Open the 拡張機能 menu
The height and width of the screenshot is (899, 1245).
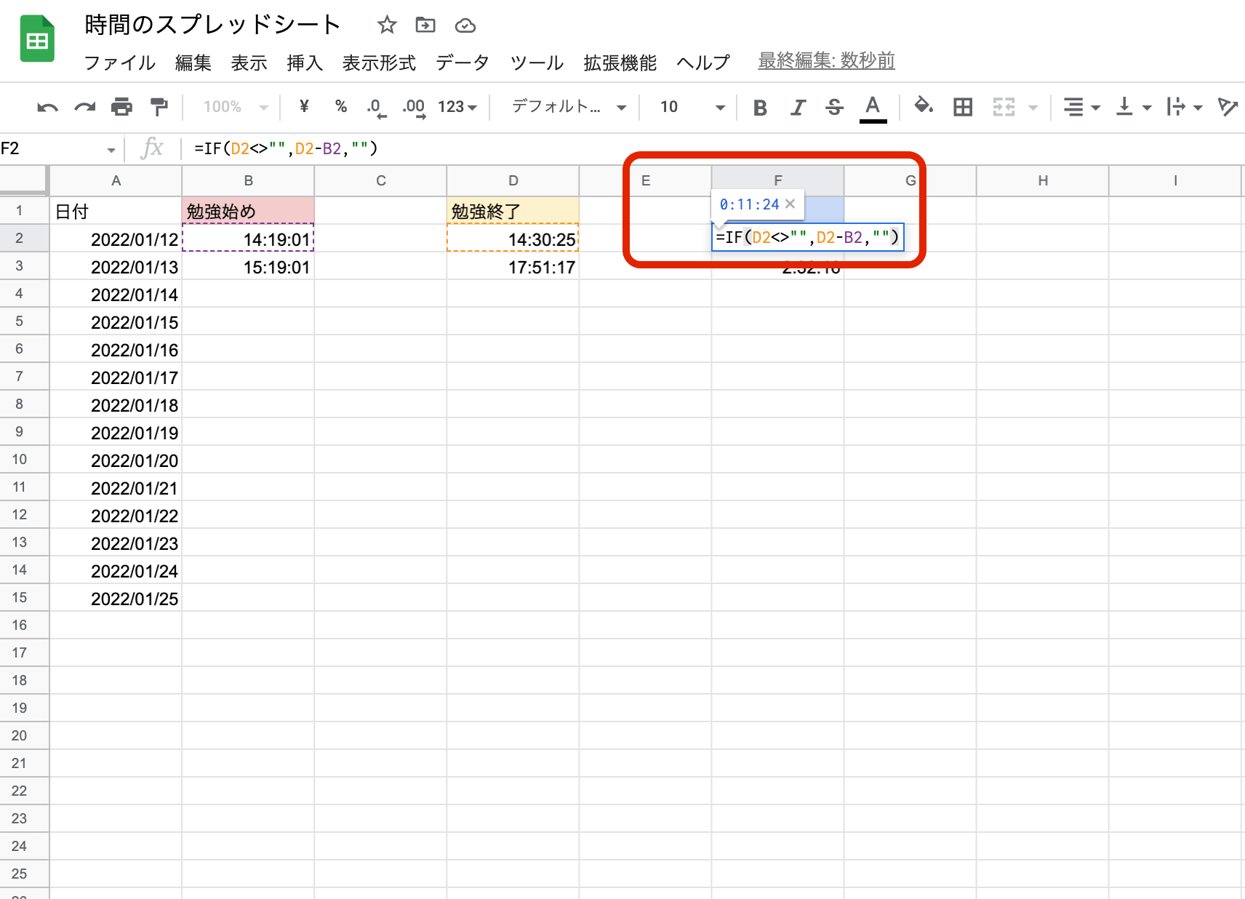tap(620, 63)
